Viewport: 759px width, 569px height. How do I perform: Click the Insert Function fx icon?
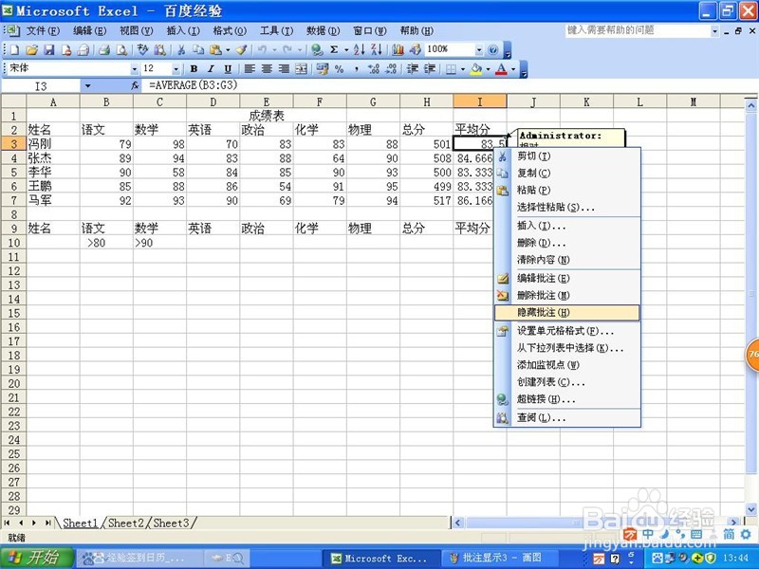click(135, 85)
